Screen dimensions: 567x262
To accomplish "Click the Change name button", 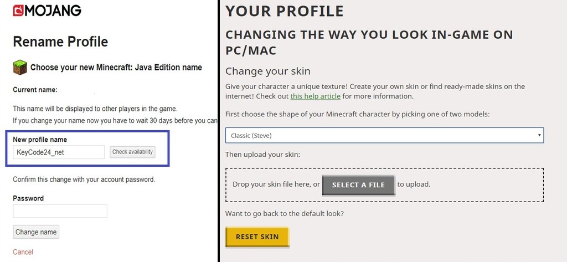I will [36, 232].
